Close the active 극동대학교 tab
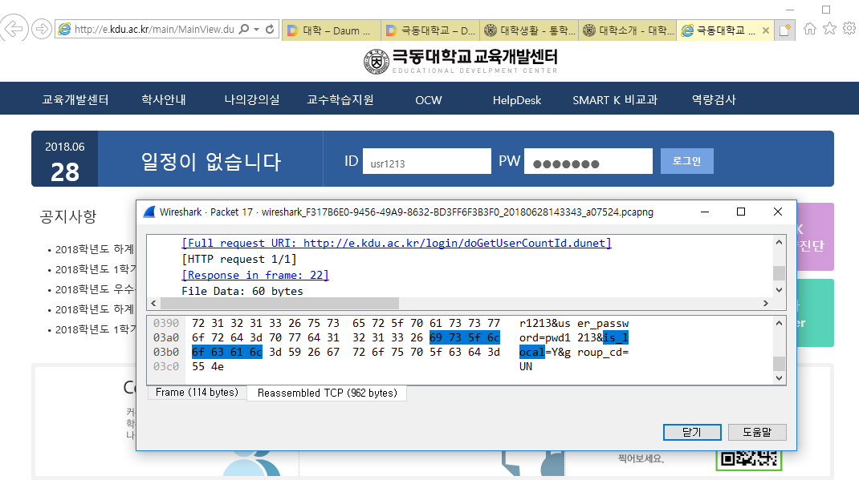 coord(766,30)
